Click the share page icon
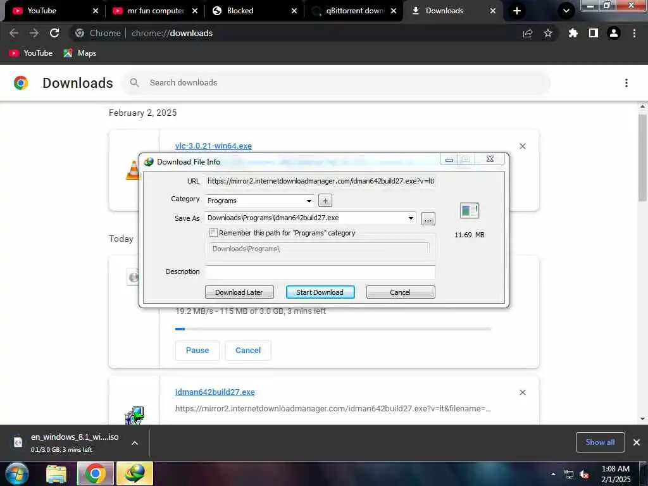The image size is (648, 486). [x=528, y=33]
